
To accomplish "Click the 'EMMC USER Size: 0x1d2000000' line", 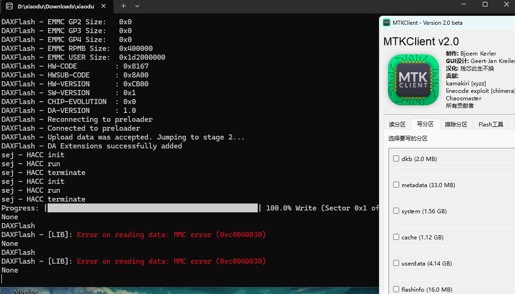I will 84,57.
